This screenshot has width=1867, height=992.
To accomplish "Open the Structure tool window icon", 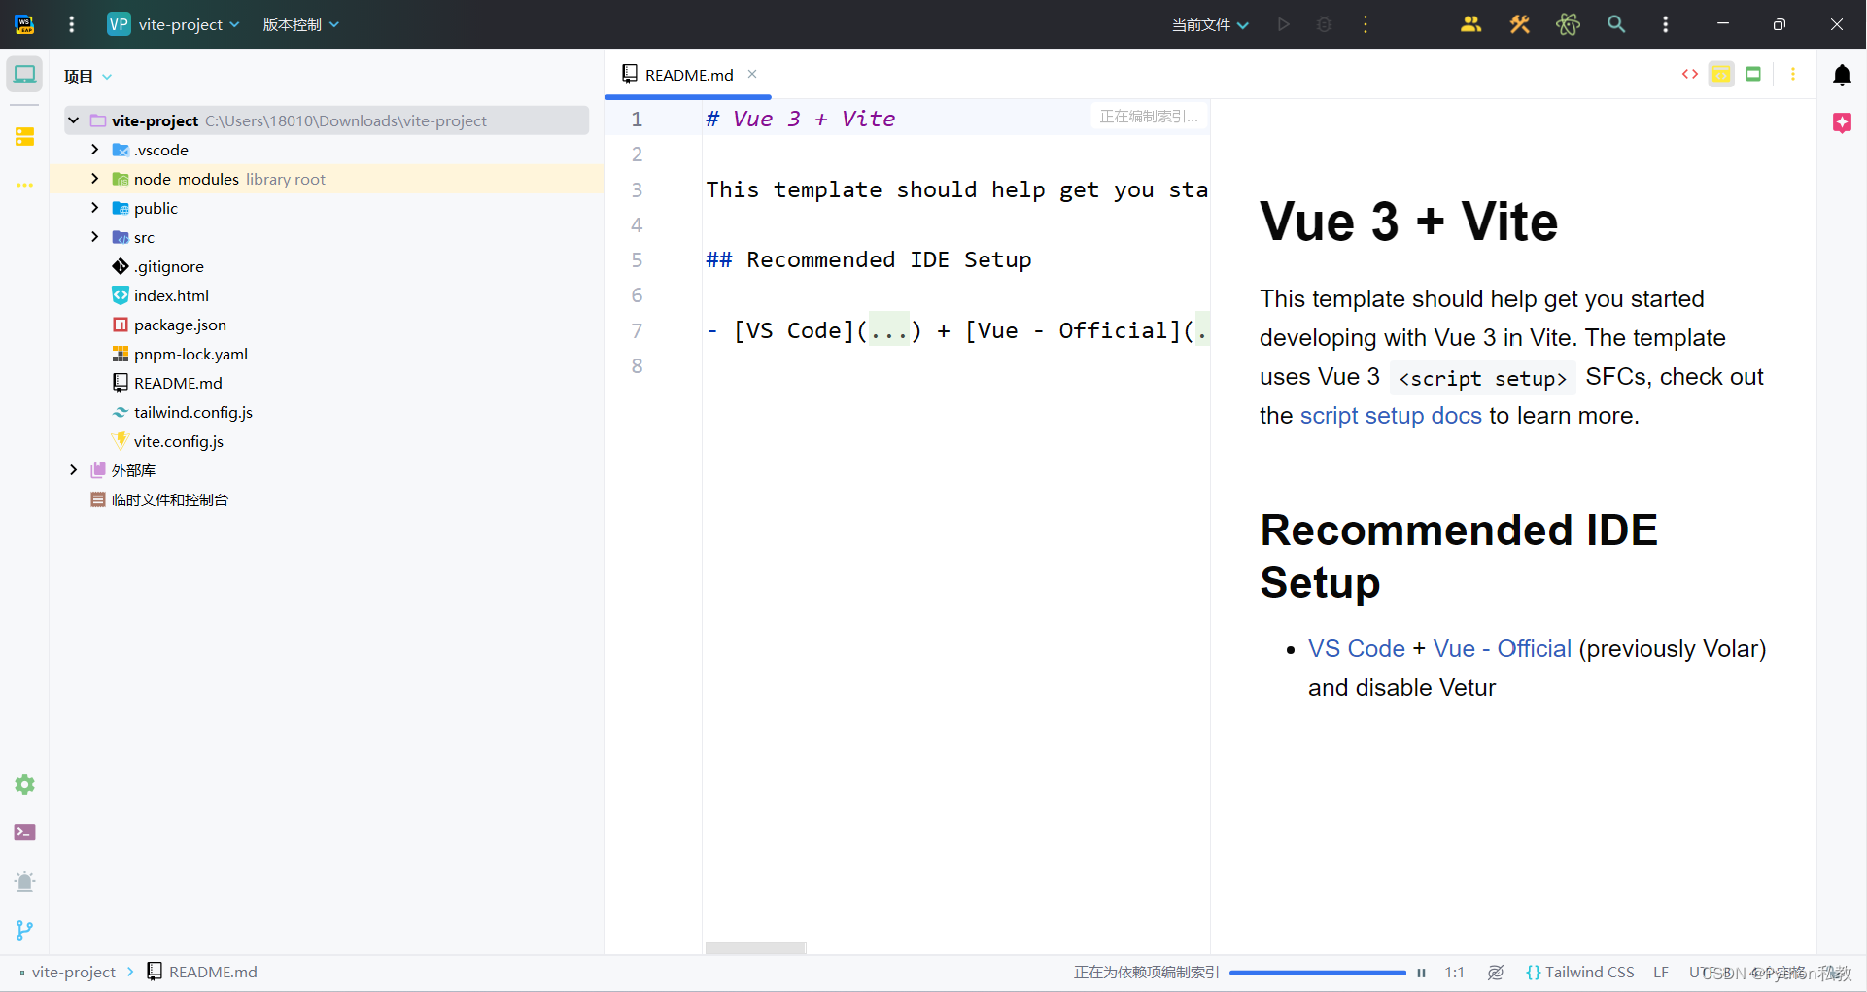I will click(24, 137).
